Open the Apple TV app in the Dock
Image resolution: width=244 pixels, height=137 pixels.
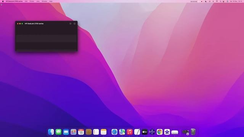(x=144, y=132)
